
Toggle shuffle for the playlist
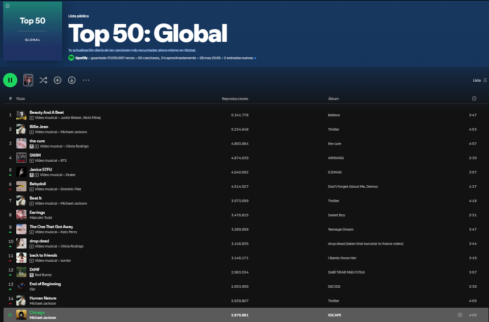tap(43, 80)
